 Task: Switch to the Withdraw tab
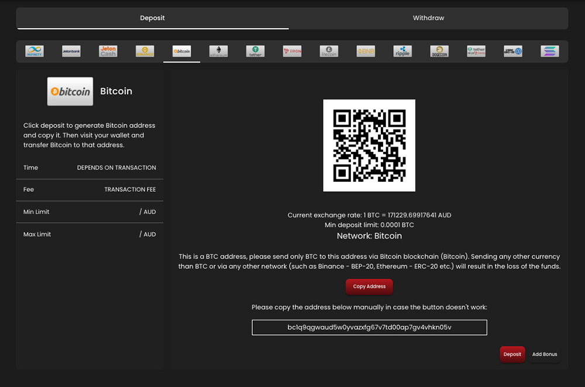pos(428,18)
